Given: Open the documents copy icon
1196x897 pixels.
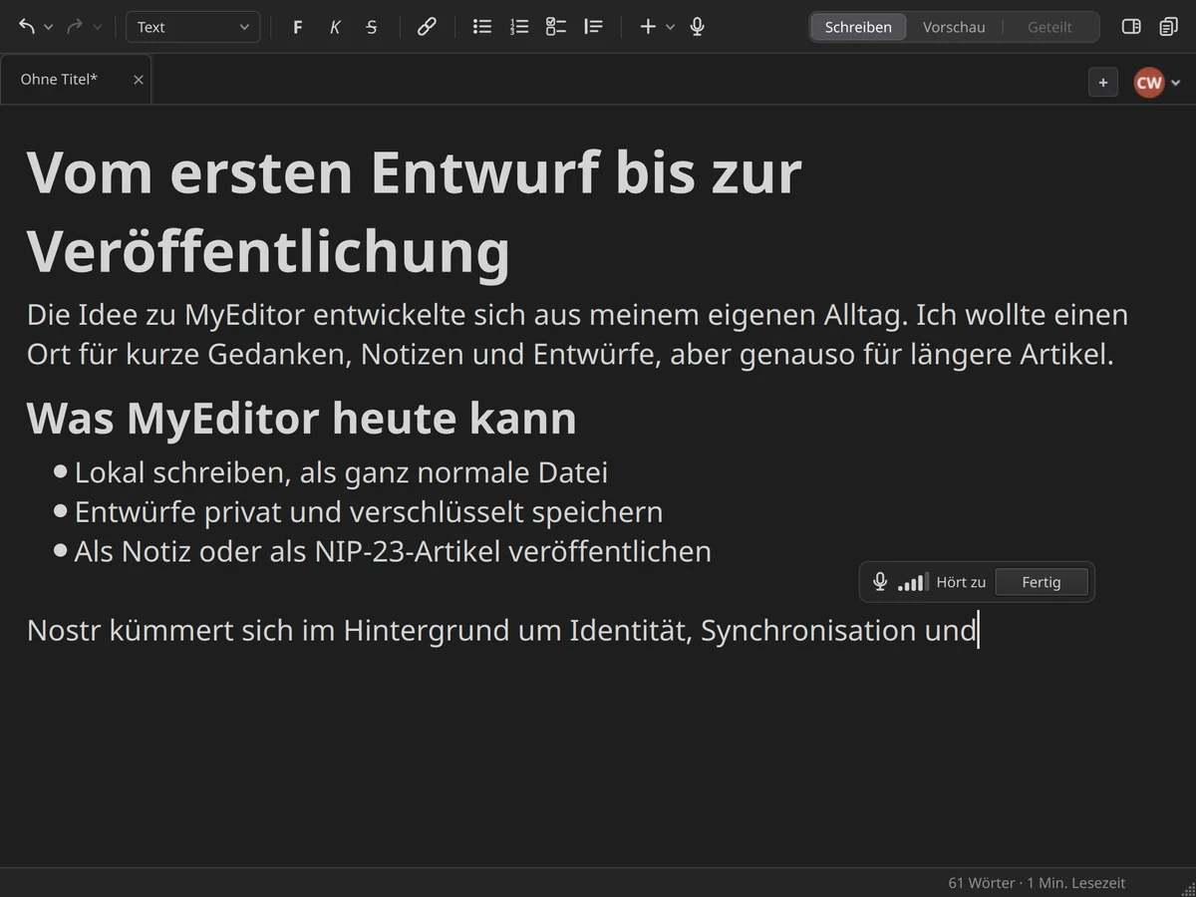Looking at the screenshot, I should tap(1169, 27).
